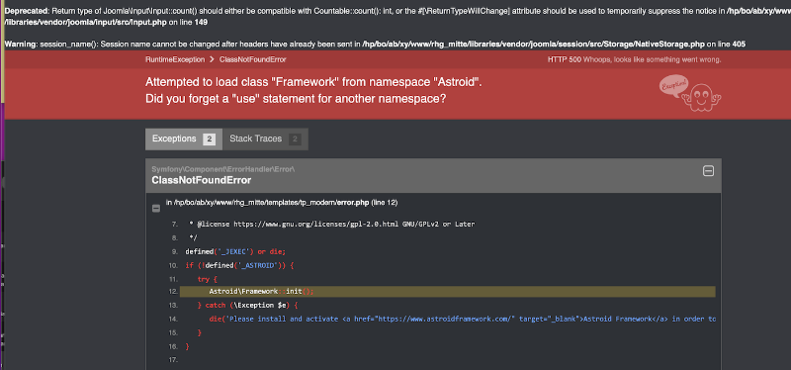Click the @license gpl-2.0 comment line
The width and height of the screenshot is (791, 370).
pyautogui.click(x=332, y=224)
